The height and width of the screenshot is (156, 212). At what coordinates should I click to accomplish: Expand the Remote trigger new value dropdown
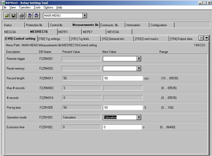[139, 59]
